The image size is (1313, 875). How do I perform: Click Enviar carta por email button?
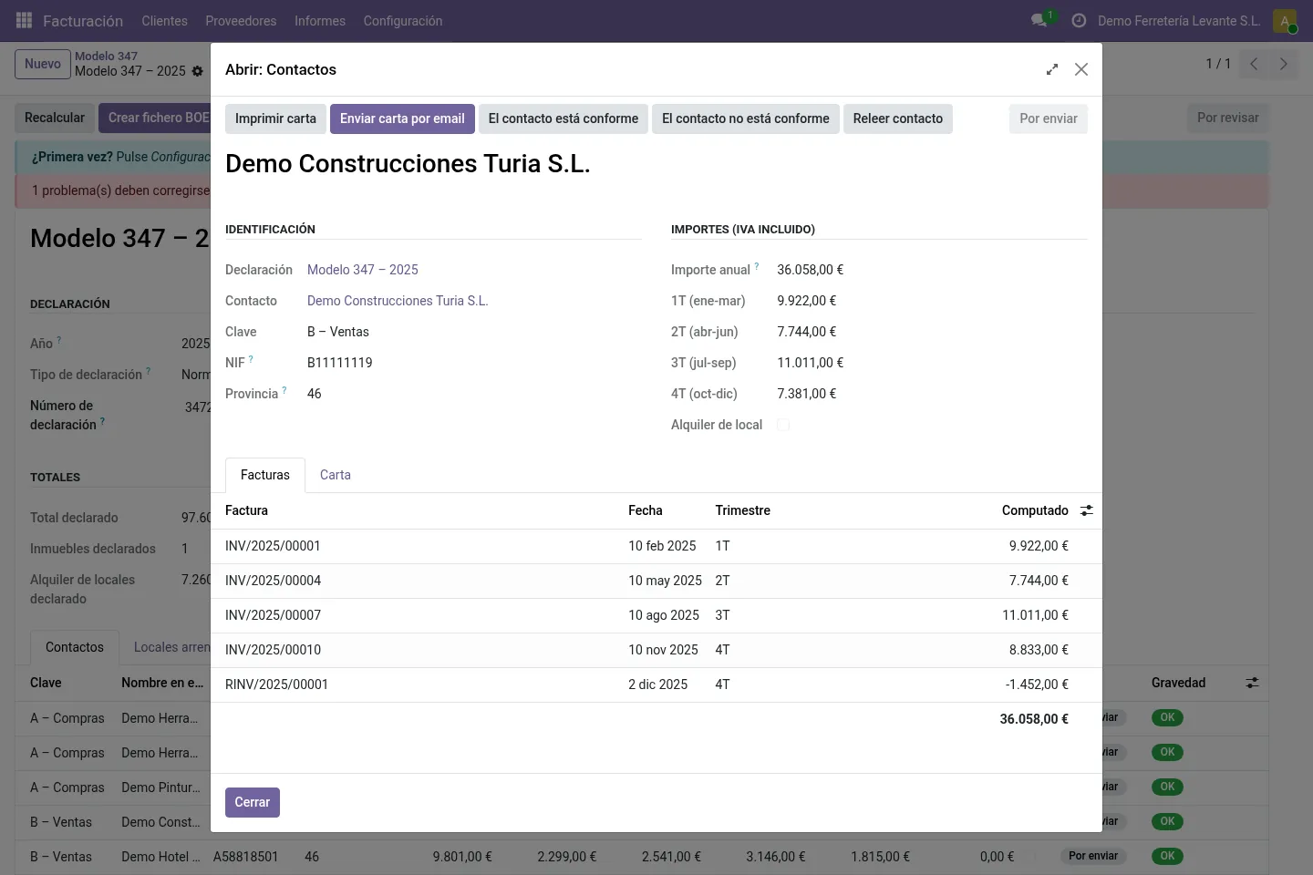tap(402, 118)
